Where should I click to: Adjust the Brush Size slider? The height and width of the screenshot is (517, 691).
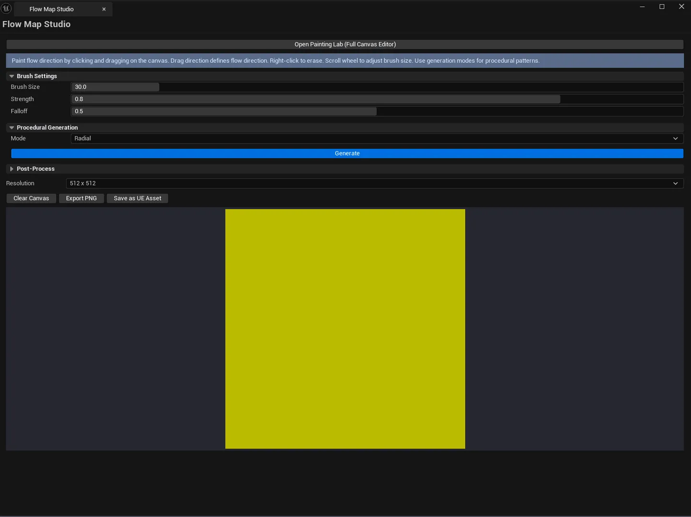(x=377, y=87)
